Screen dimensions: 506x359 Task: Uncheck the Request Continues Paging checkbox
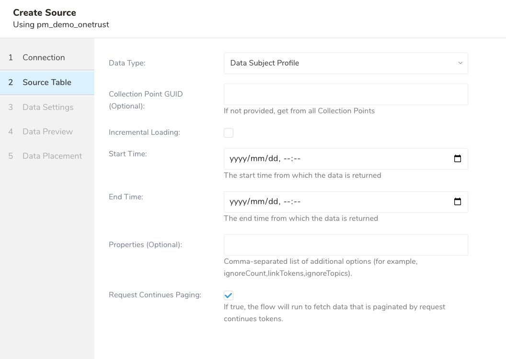coord(229,295)
